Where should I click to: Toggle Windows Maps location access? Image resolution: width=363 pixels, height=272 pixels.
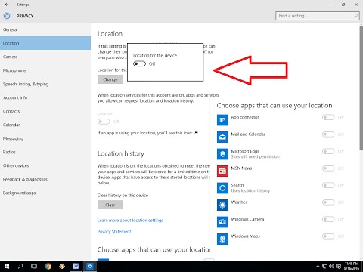pyautogui.click(x=328, y=236)
